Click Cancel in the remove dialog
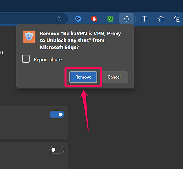Viewport: 183px width, 169px height. click(114, 77)
